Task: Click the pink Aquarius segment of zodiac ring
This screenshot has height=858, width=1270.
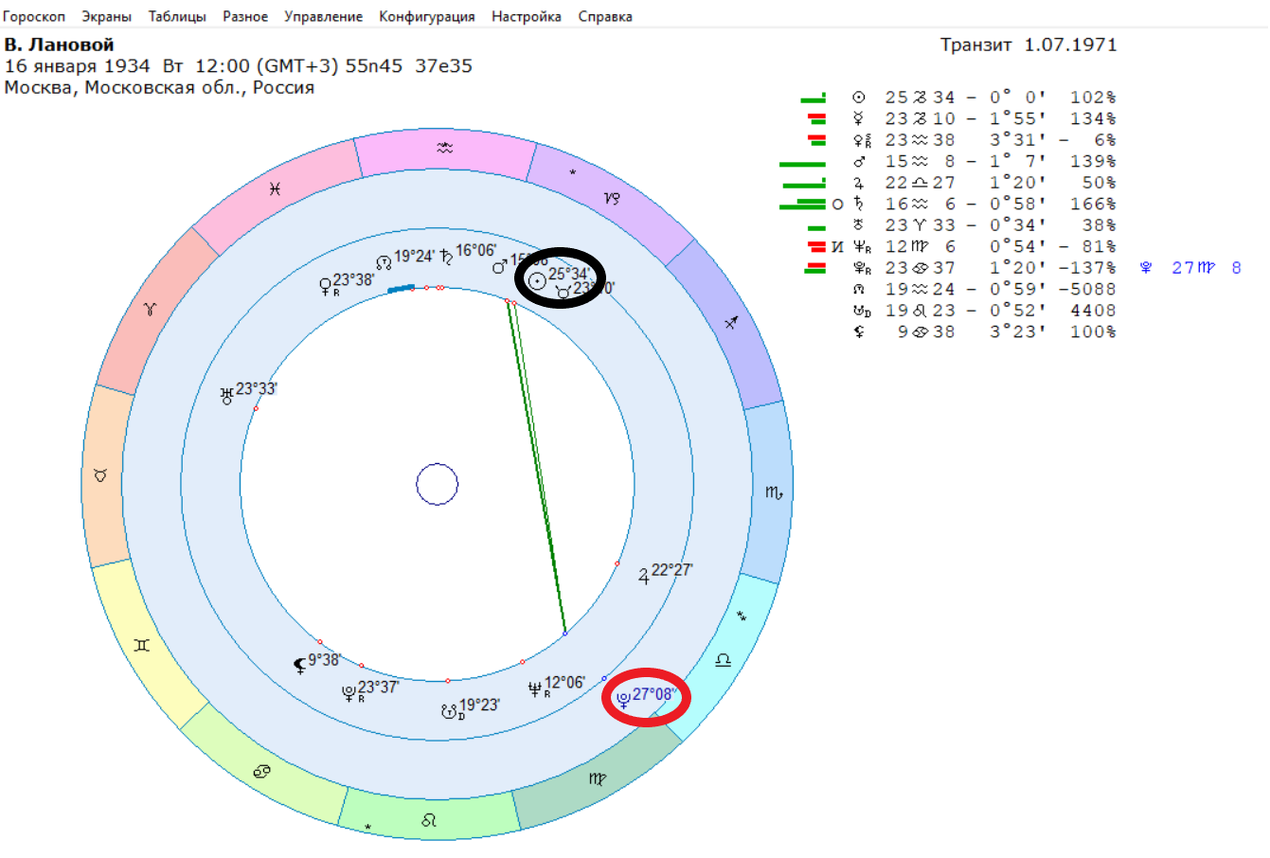Action: 445,152
